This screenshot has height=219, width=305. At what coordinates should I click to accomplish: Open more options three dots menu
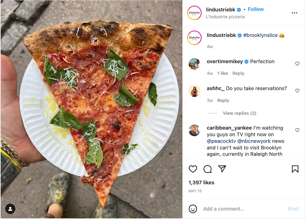[294, 13]
